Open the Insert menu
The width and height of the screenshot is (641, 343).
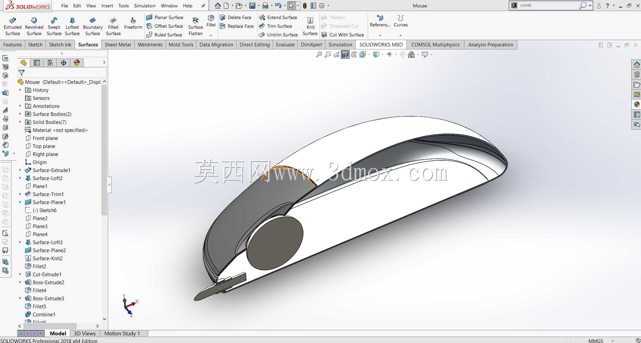[x=107, y=6]
